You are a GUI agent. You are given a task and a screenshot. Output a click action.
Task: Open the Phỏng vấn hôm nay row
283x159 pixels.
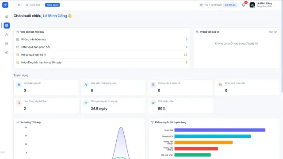click(x=102, y=39)
